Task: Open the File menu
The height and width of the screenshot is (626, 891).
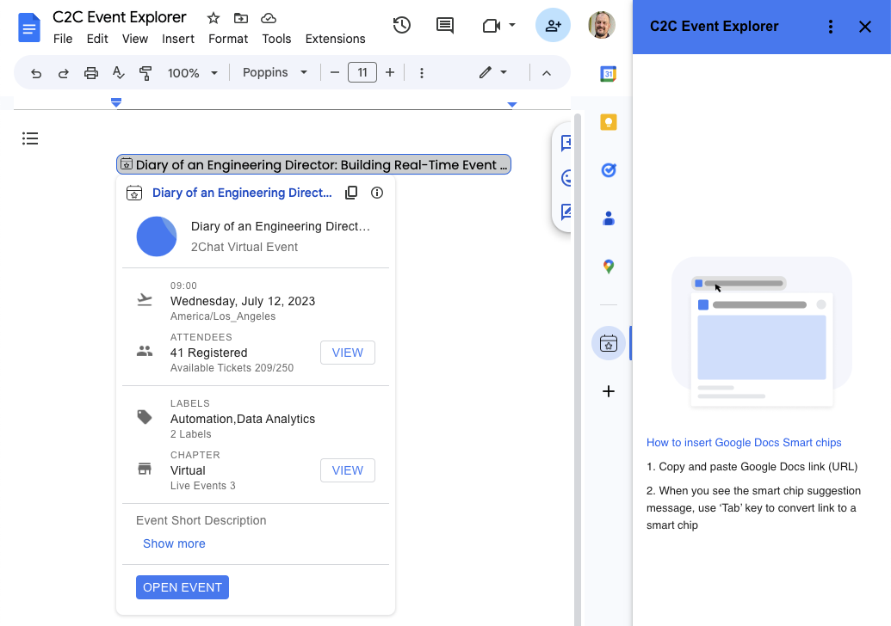Action: click(63, 39)
